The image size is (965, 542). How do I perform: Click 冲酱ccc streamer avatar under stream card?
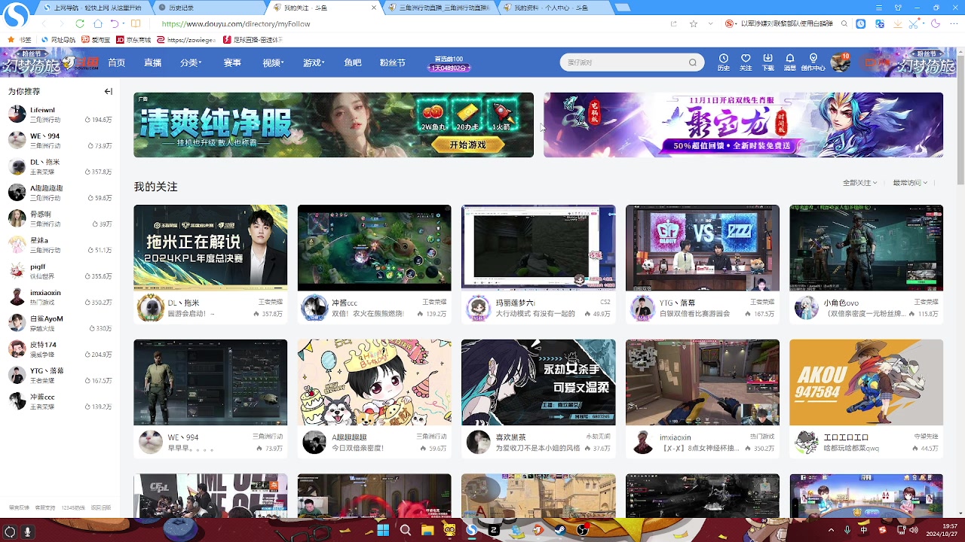click(314, 307)
